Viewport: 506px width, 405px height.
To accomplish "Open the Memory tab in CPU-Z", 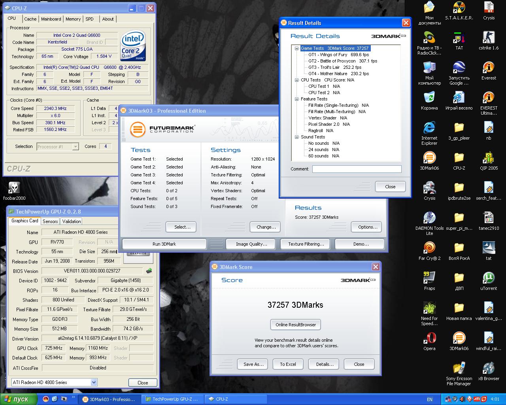I will pyautogui.click(x=73, y=19).
